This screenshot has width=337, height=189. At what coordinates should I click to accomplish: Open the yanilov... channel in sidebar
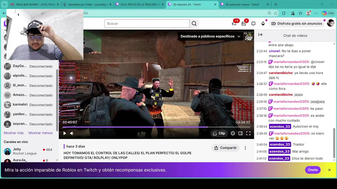(28, 114)
